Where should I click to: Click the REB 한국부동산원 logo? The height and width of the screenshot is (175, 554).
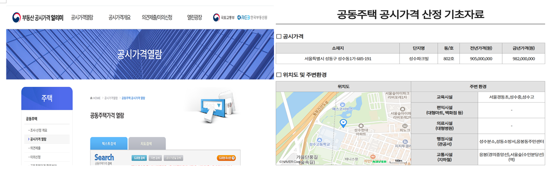point(252,17)
